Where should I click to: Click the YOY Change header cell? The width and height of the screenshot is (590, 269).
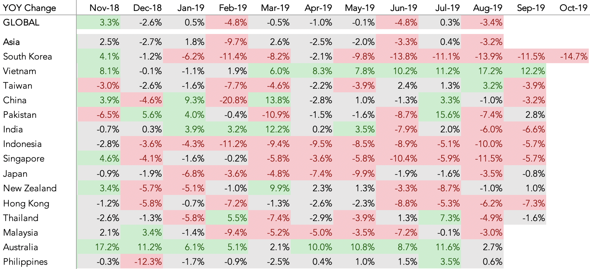coord(29,8)
